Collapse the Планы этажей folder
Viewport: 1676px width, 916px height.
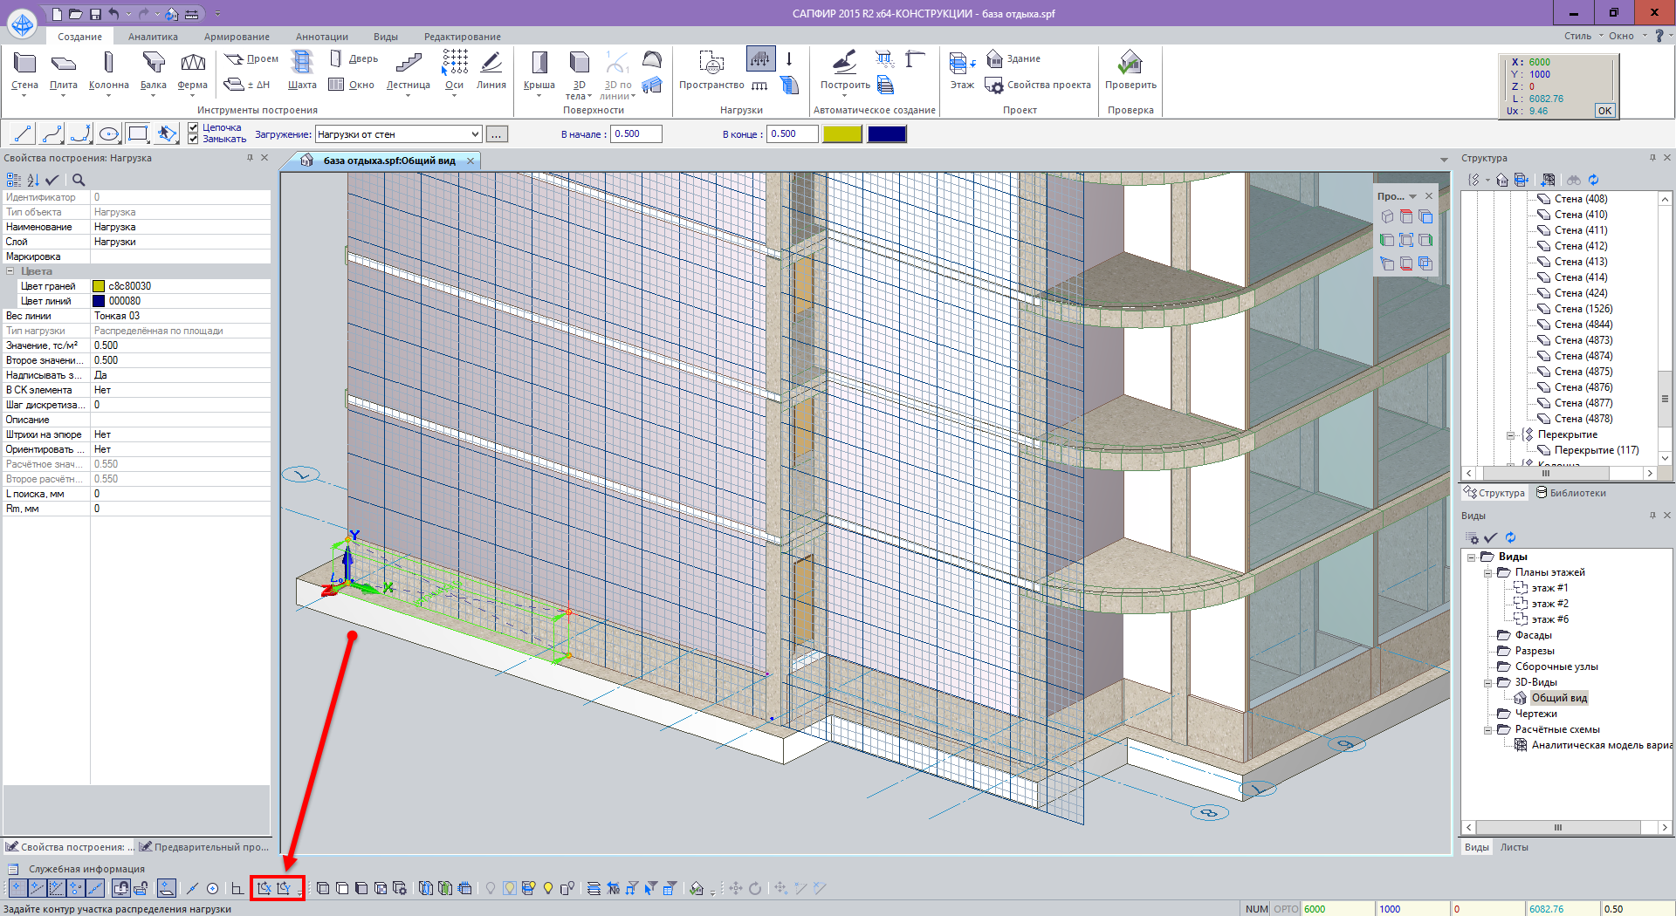1487,573
